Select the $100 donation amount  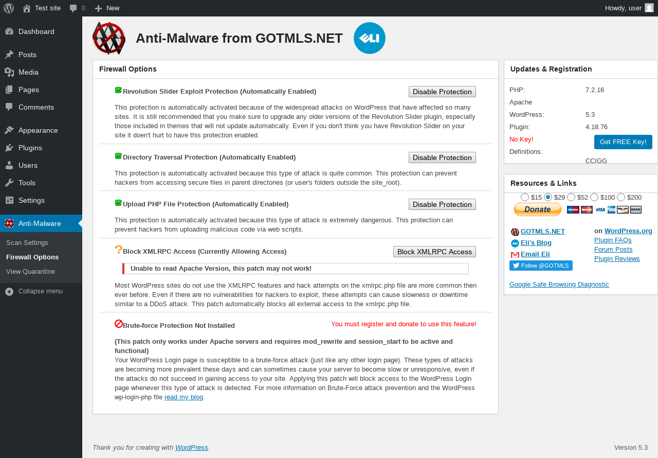pos(594,197)
